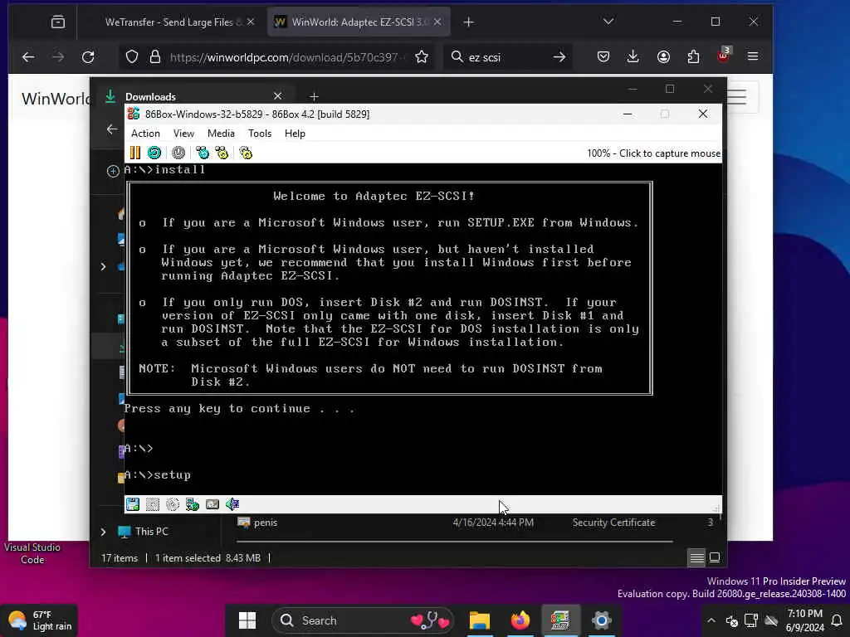Open Firefox extensions puzzle icon
The width and height of the screenshot is (850, 637).
pos(693,57)
